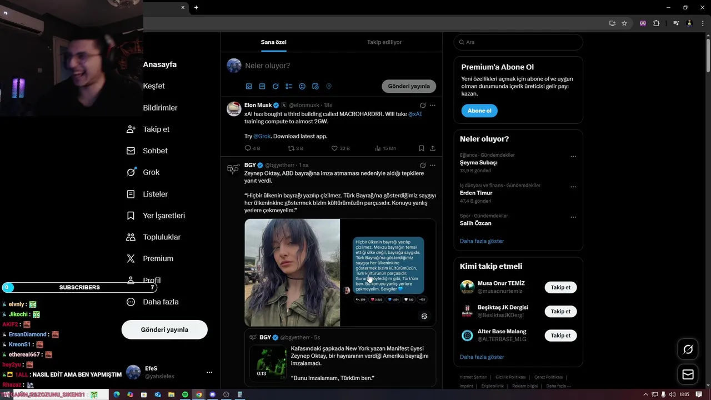The width and height of the screenshot is (711, 400).
Task: Click the image edit icon on BGY photo
Action: (x=424, y=316)
